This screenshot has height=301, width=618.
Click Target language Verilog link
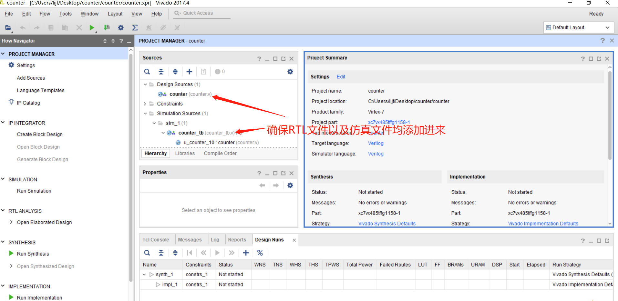coord(376,143)
